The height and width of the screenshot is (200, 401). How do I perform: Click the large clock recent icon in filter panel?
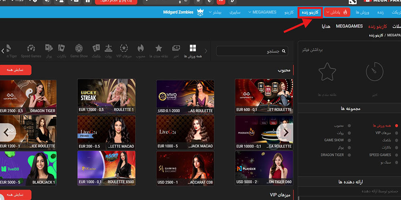pyautogui.click(x=375, y=72)
